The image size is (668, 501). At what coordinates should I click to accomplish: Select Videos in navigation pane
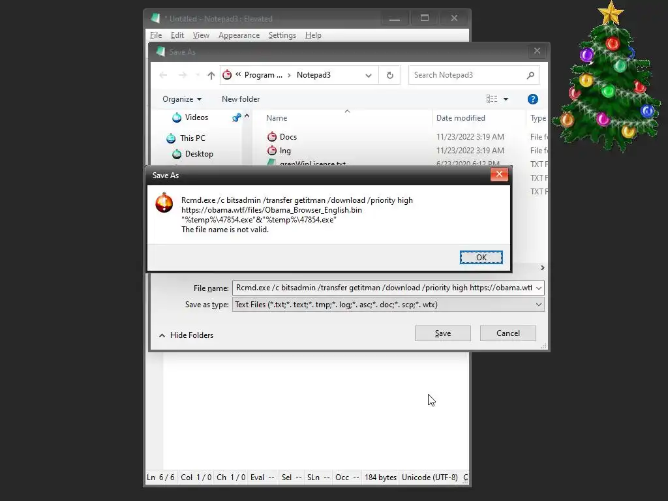tap(196, 117)
